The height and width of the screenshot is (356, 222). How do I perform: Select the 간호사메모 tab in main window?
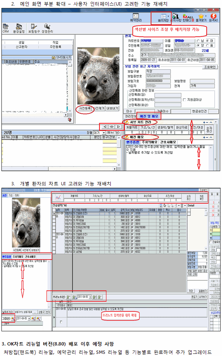[x=168, y=142]
